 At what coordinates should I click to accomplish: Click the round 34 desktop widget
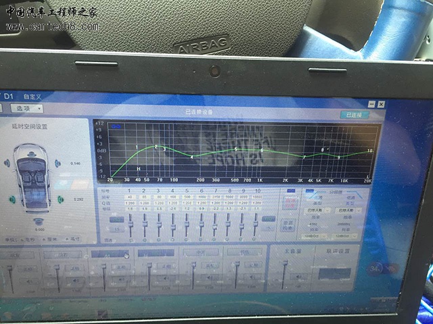[x=375, y=268]
